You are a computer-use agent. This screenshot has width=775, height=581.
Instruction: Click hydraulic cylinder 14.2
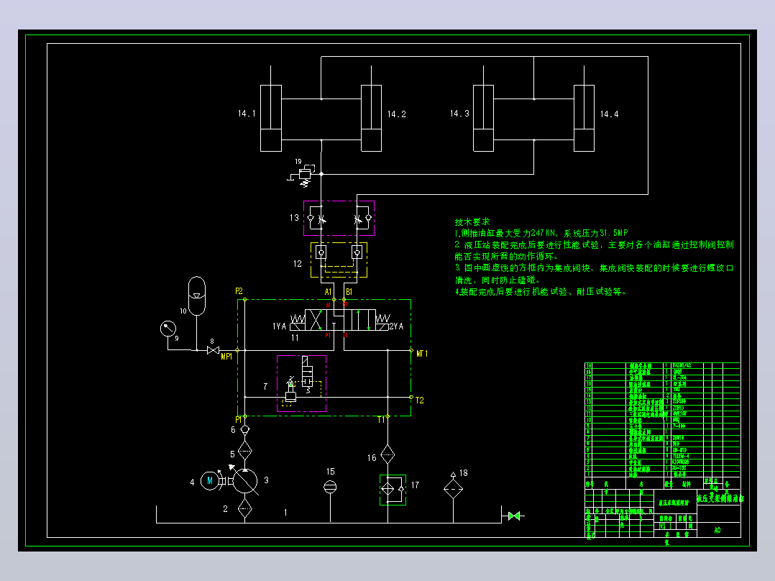coord(371,118)
